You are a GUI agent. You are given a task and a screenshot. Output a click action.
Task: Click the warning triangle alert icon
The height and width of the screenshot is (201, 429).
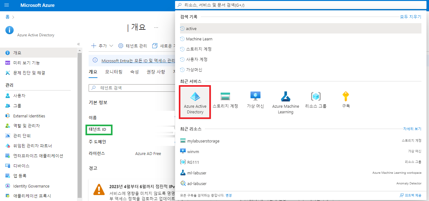(99, 189)
